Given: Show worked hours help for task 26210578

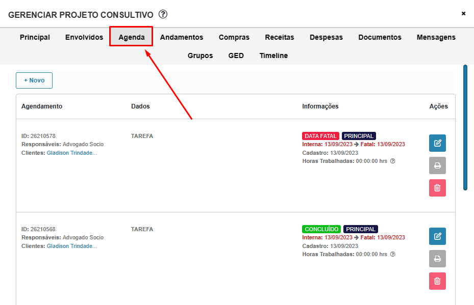Looking at the screenshot, I should [393, 161].
